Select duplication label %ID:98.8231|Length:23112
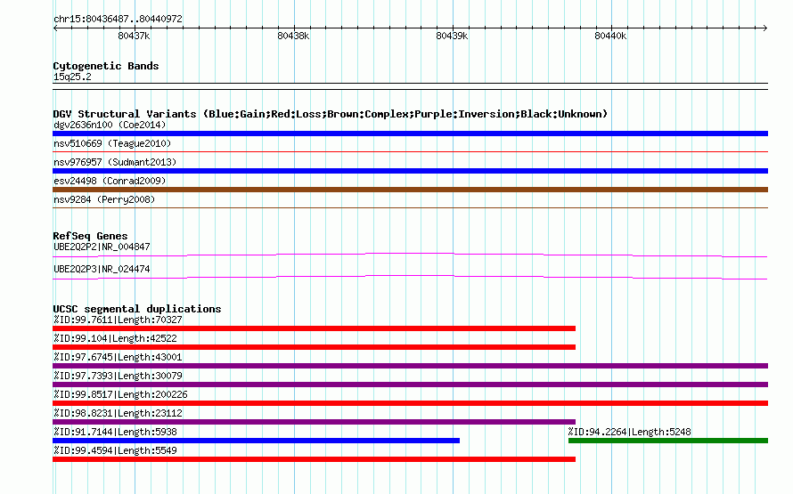This screenshot has height=494, width=793. 118,413
